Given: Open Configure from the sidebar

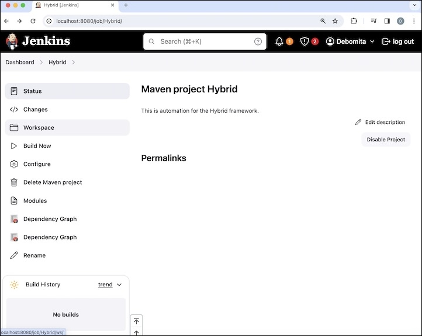Looking at the screenshot, I should tap(37, 164).
